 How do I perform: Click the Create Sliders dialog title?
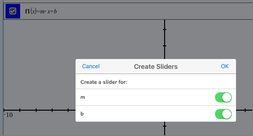(156, 67)
